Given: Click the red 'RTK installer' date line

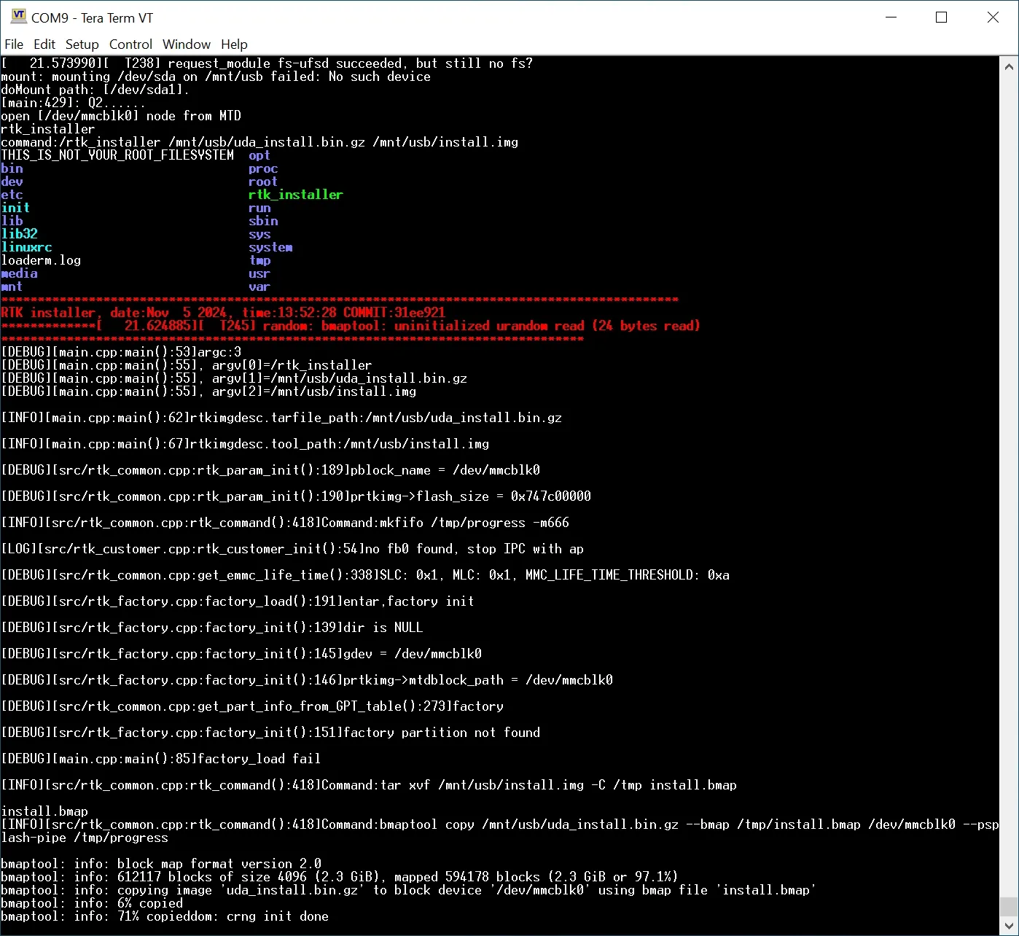Looking at the screenshot, I should pos(223,313).
